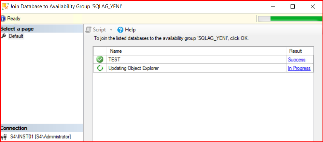Click the green success checkmark beside TEST
Viewport: 323px width, 142px height.
point(100,60)
